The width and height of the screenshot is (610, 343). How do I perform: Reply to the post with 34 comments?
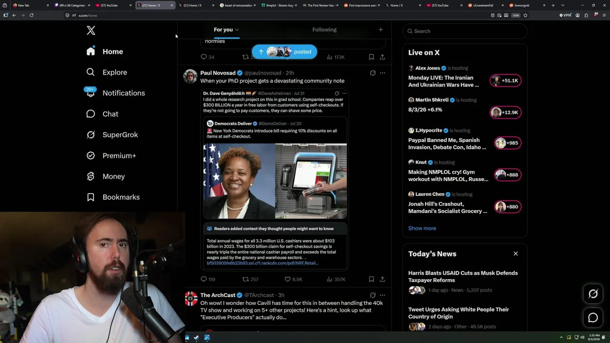pyautogui.click(x=207, y=57)
